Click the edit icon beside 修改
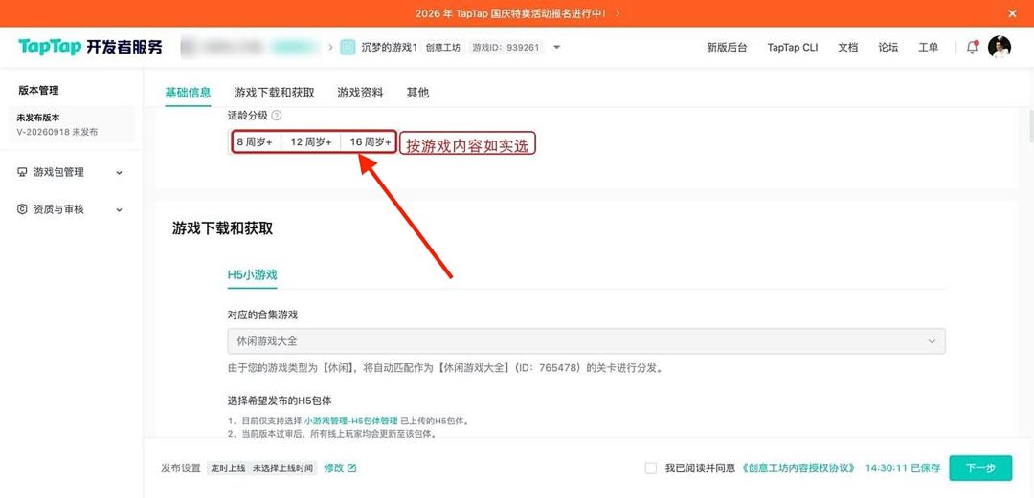The width and height of the screenshot is (1034, 498). [x=352, y=467]
